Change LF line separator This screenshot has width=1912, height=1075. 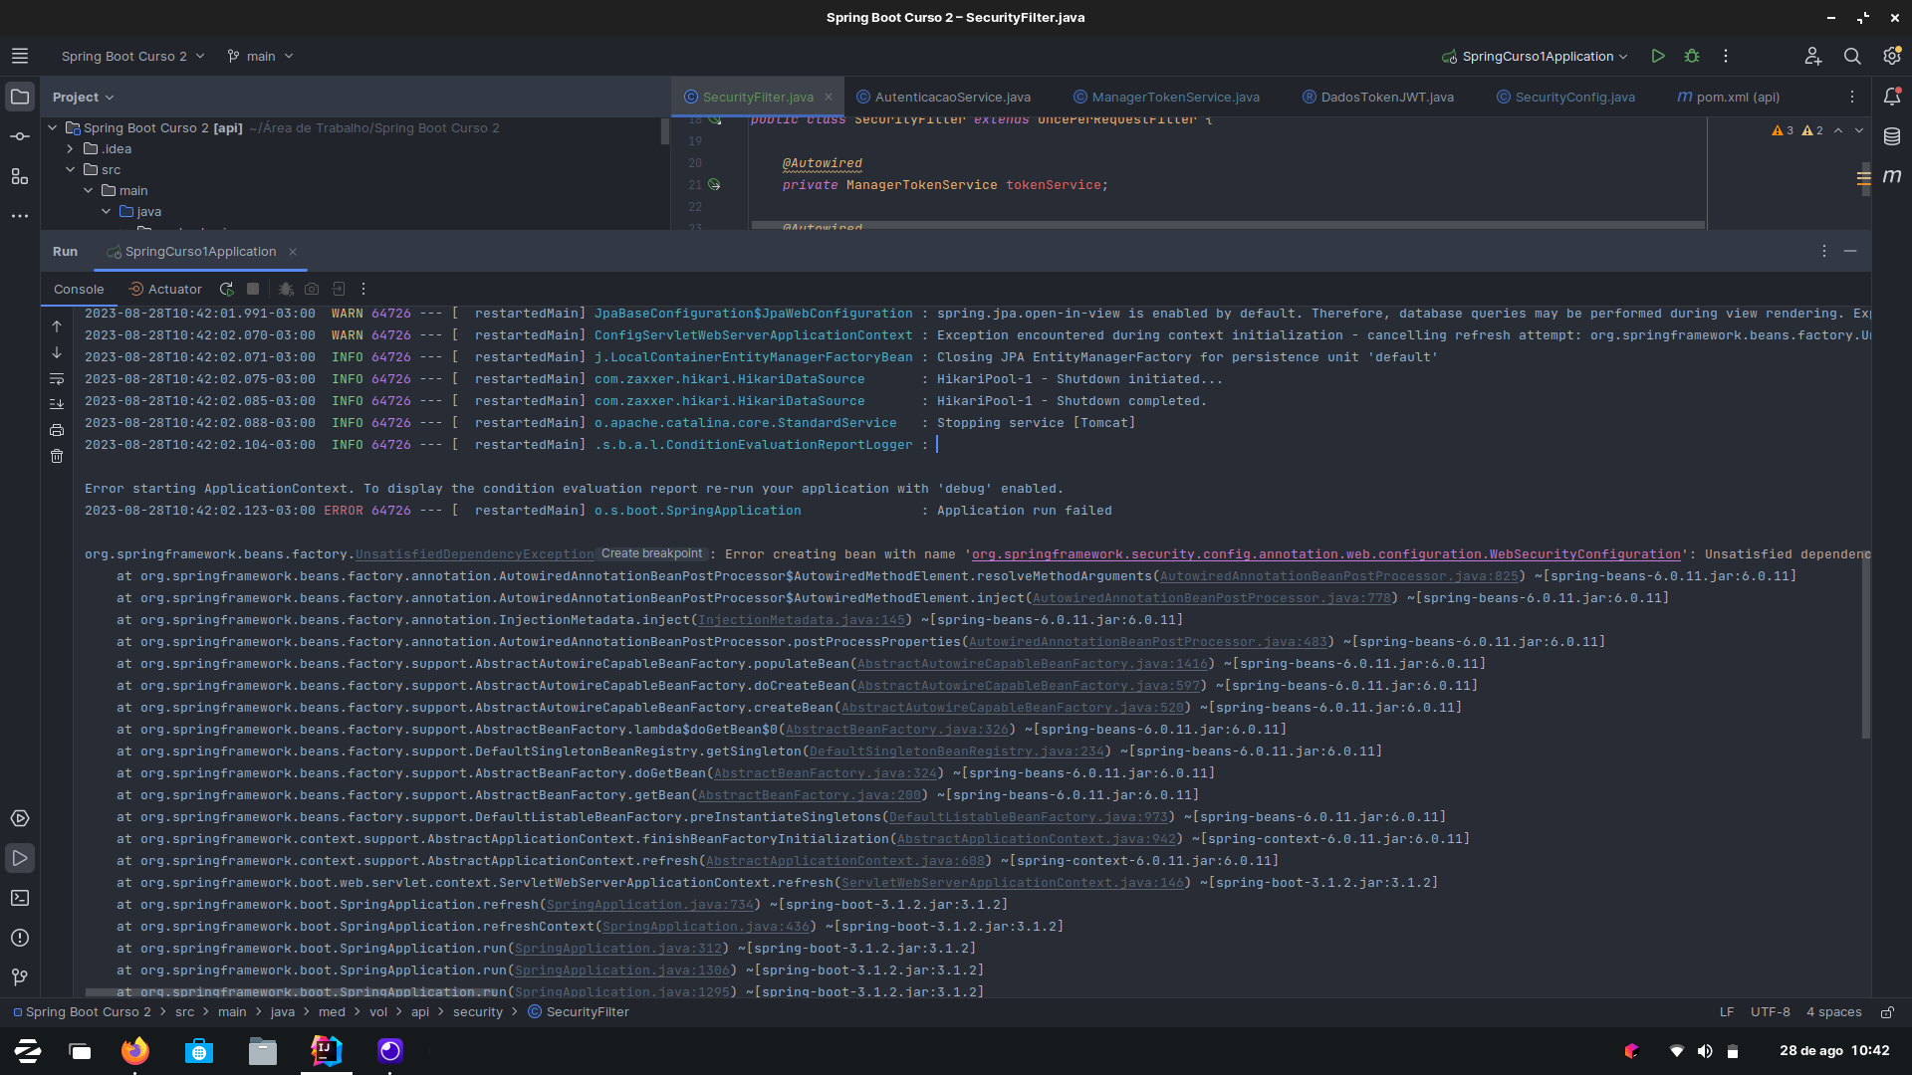coord(1727,1012)
